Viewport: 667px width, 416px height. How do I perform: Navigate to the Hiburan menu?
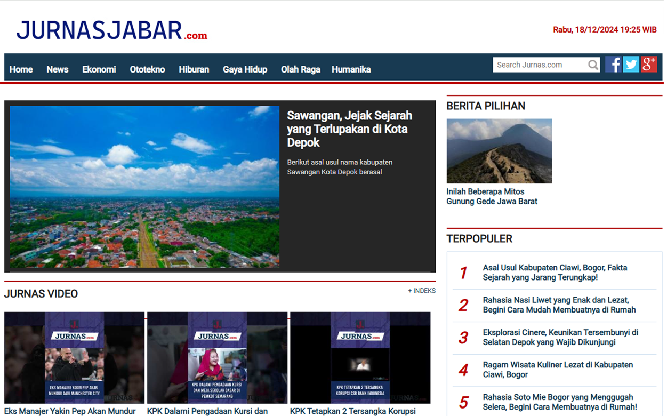point(194,69)
